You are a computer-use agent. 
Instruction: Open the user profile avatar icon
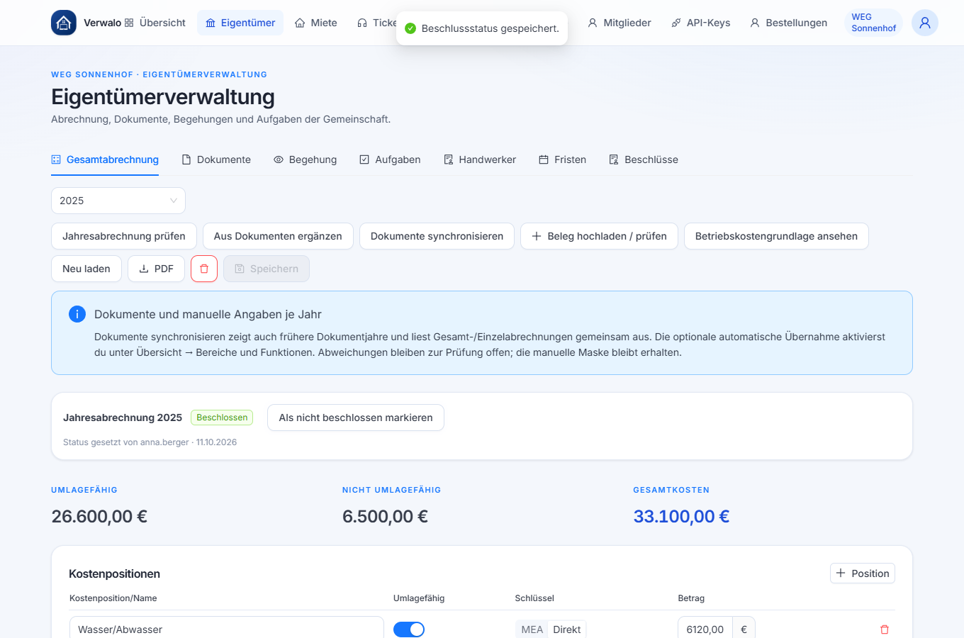[x=925, y=23]
